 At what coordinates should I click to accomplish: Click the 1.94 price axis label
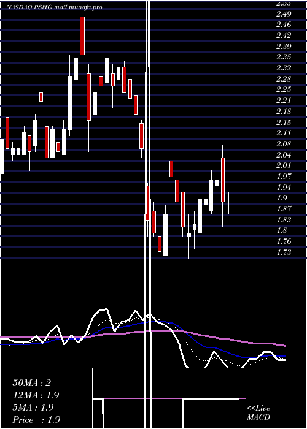point(284,187)
